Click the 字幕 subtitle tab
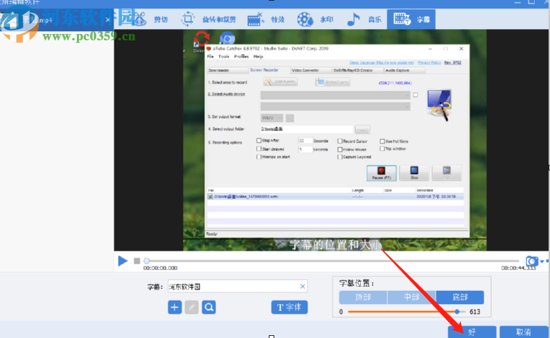 click(411, 19)
